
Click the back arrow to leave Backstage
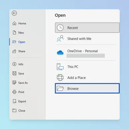pos(14,13)
